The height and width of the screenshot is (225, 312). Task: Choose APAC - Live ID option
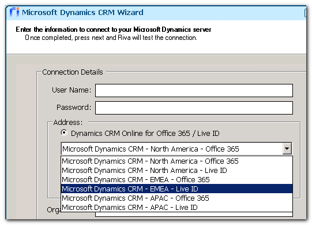pos(176,207)
